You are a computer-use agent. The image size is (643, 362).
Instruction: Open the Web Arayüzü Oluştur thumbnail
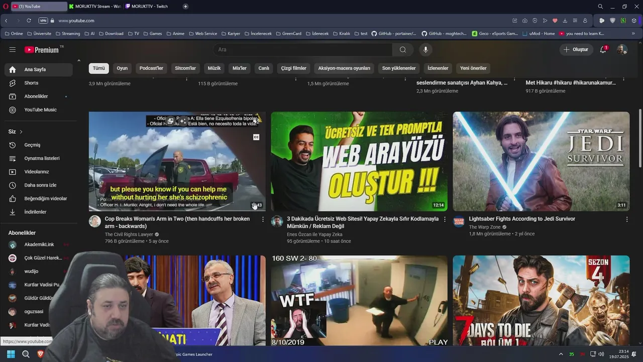point(359,161)
